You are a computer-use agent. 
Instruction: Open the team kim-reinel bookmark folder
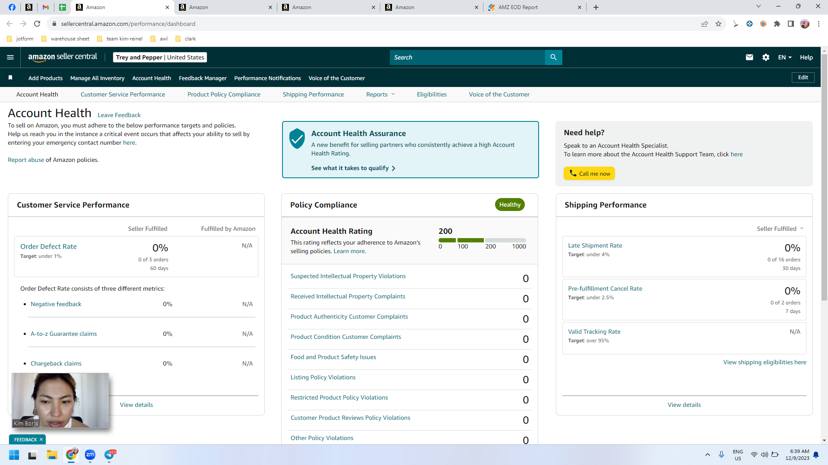click(119, 39)
